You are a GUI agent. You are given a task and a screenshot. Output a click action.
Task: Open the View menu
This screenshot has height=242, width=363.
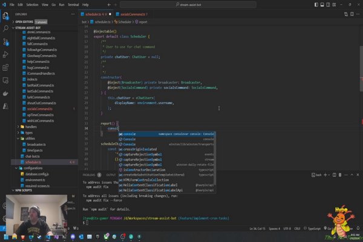[45, 5]
